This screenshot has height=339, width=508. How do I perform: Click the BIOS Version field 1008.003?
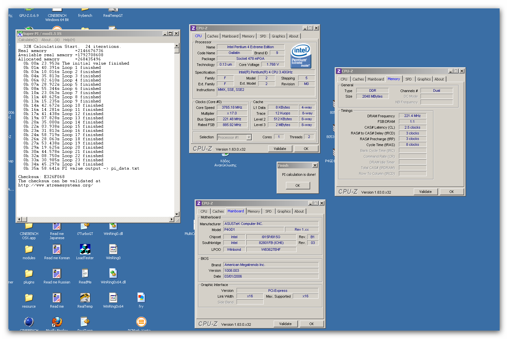click(271, 270)
